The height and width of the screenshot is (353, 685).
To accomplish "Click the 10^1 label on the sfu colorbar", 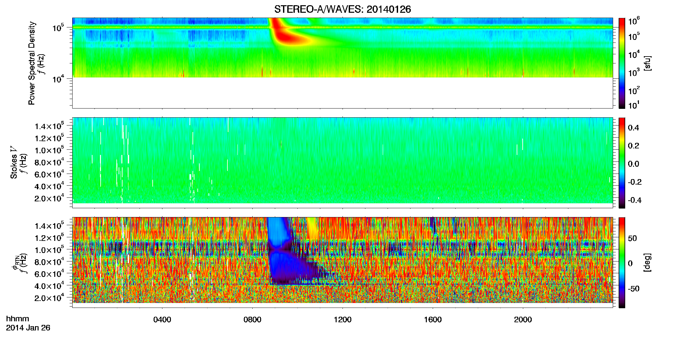I will (x=634, y=105).
